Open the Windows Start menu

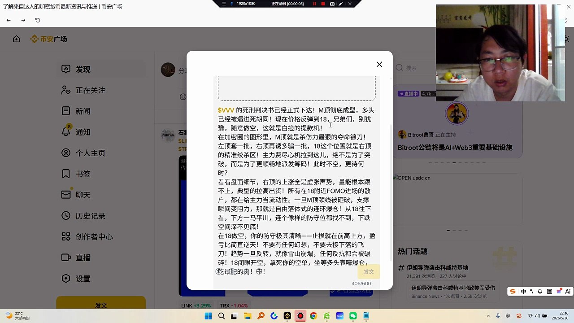click(x=208, y=316)
